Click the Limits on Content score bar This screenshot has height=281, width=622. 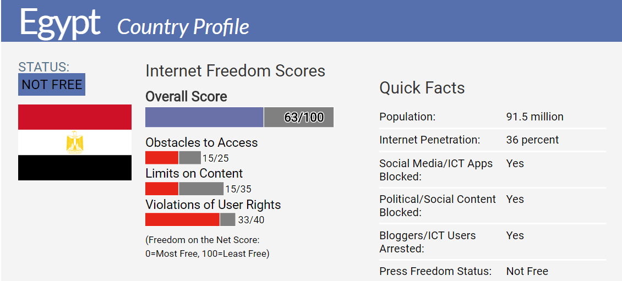pyautogui.click(x=184, y=189)
